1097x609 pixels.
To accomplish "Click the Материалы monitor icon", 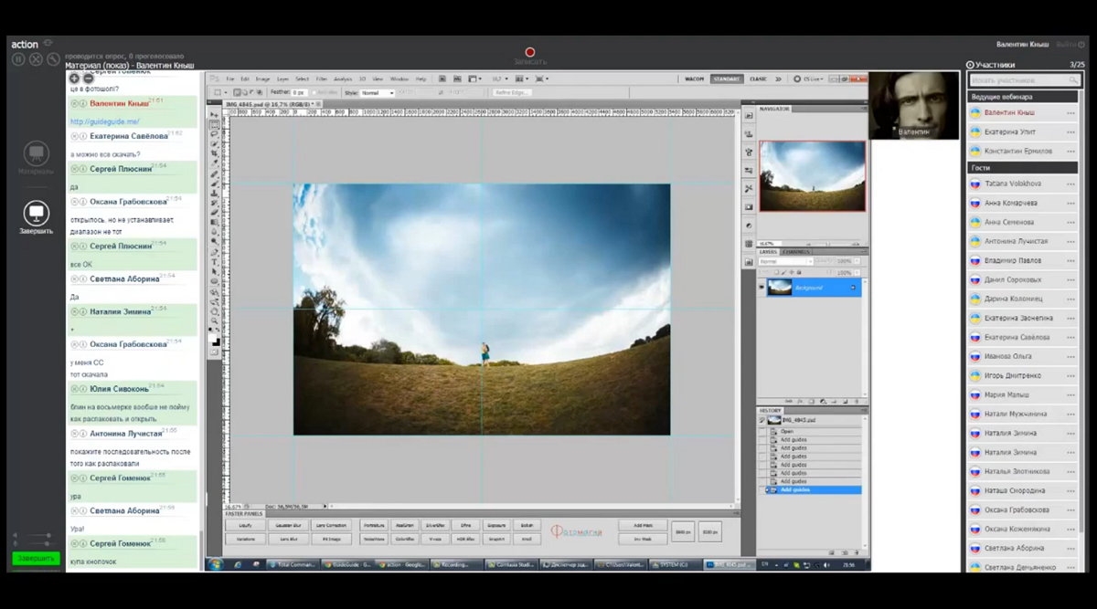I will pos(36,153).
